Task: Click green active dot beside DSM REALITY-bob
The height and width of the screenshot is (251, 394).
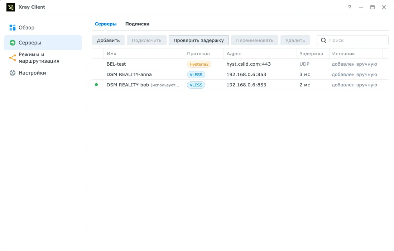Action: click(96, 85)
